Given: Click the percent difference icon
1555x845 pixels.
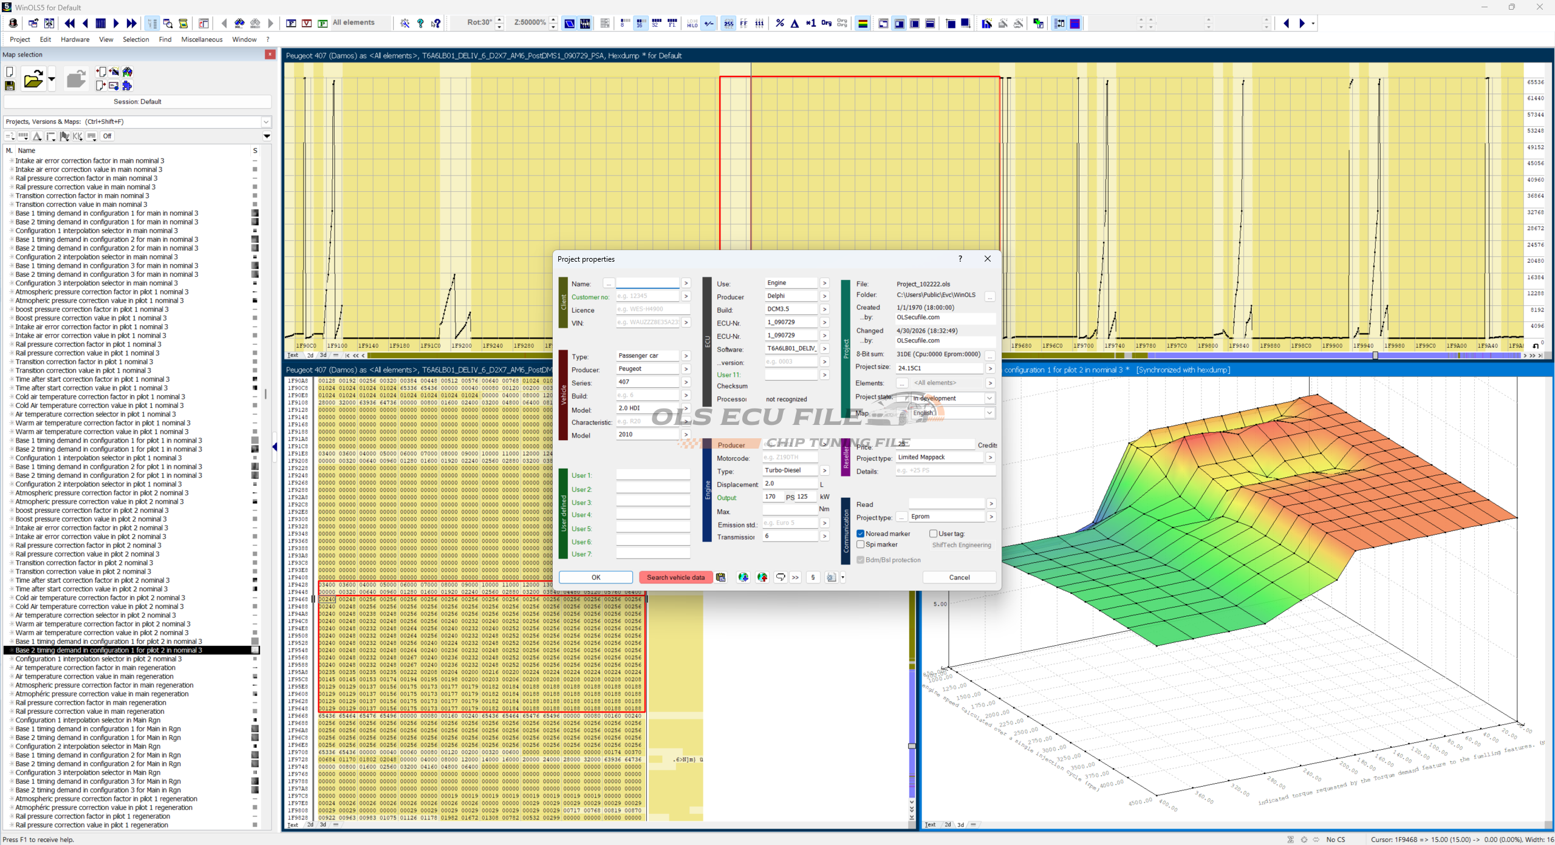Looking at the screenshot, I should coord(780,23).
